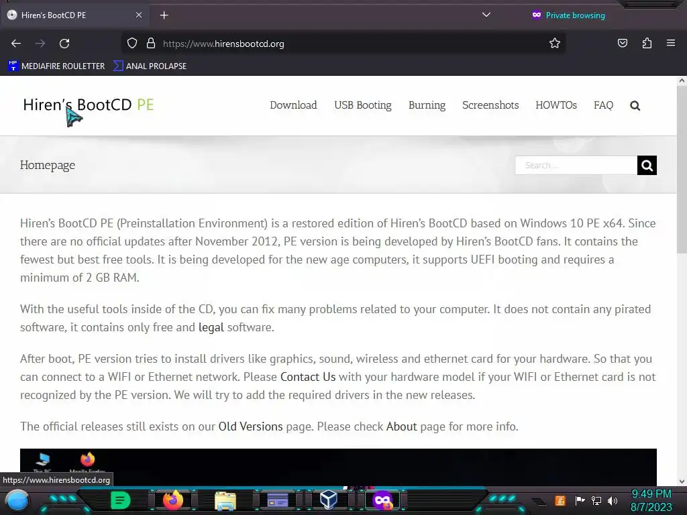
Task: Click the magnifier icon in site navigation
Action: [x=635, y=105]
